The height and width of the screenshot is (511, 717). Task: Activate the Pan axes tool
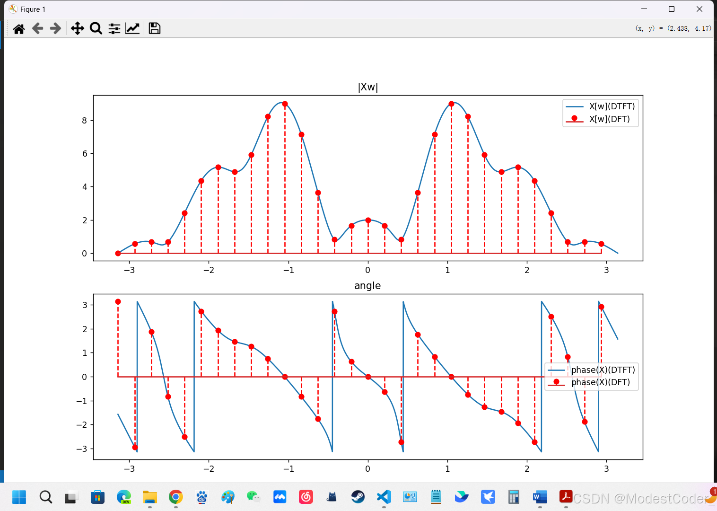pos(78,29)
